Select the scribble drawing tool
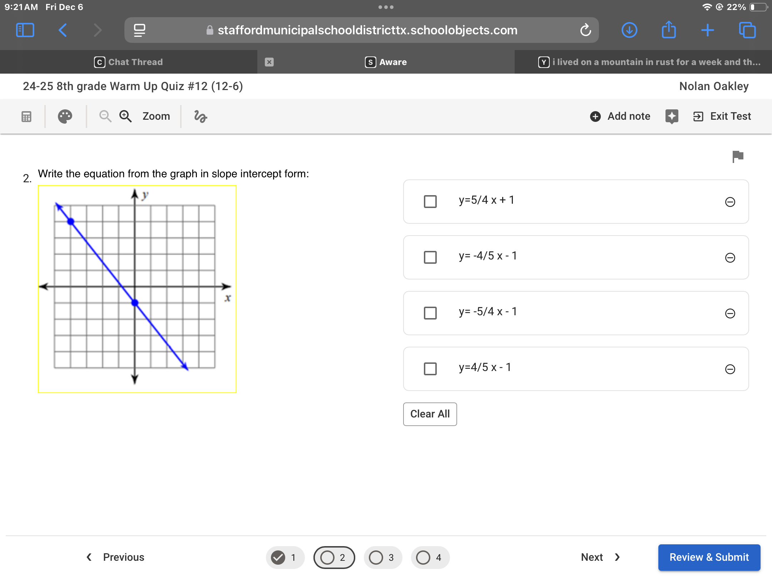 pyautogui.click(x=201, y=117)
